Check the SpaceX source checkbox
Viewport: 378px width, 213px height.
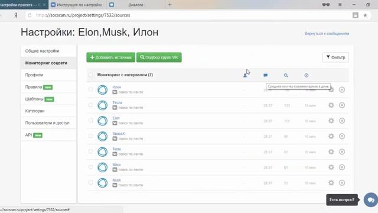[x=90, y=135]
